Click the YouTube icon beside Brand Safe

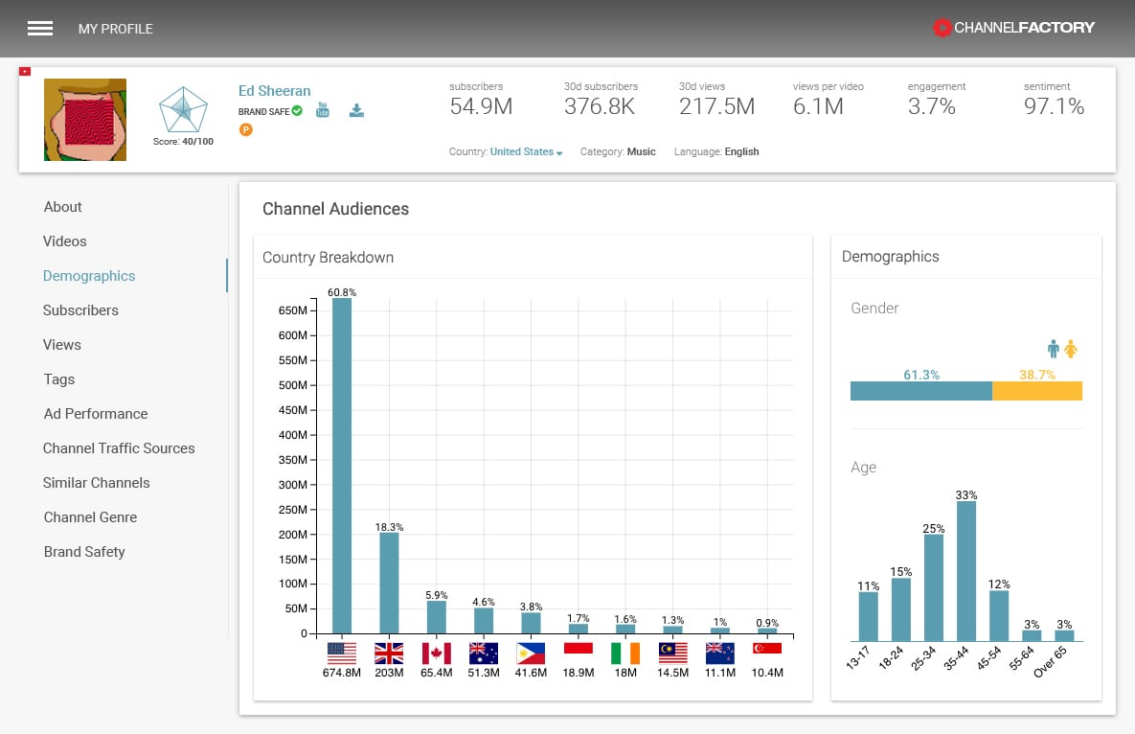323,110
